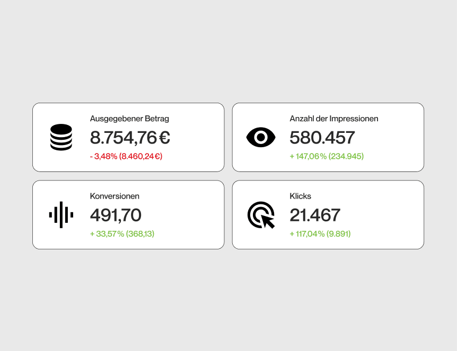Click the + 117,04% change indicator
The width and height of the screenshot is (457, 351).
click(x=307, y=233)
